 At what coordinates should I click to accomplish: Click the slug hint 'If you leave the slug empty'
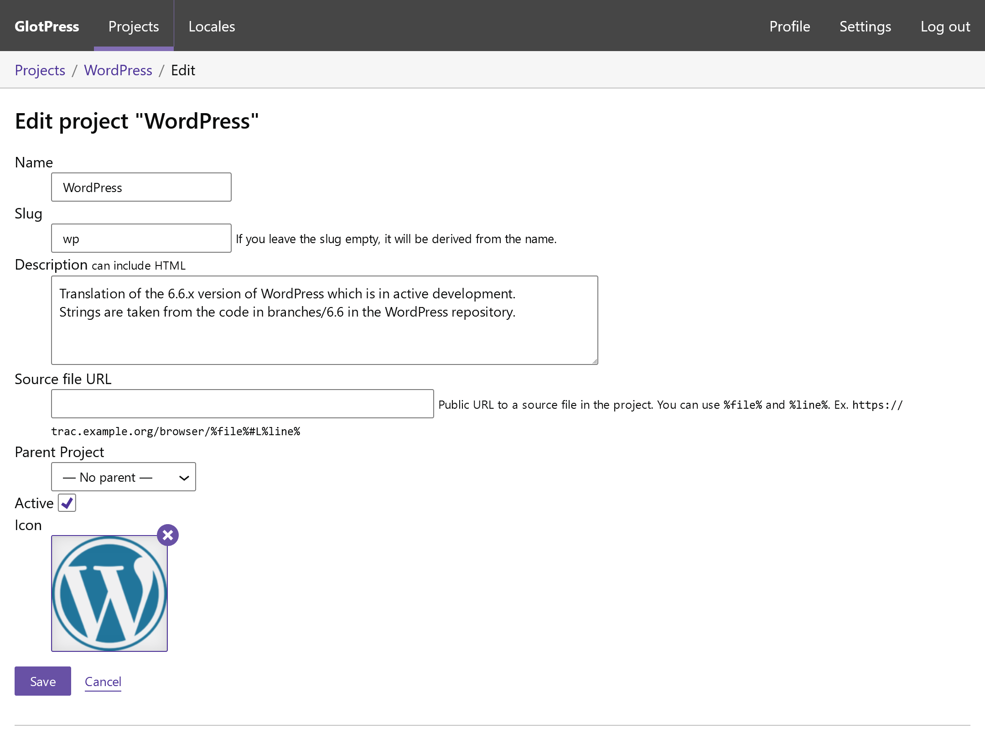(x=396, y=239)
